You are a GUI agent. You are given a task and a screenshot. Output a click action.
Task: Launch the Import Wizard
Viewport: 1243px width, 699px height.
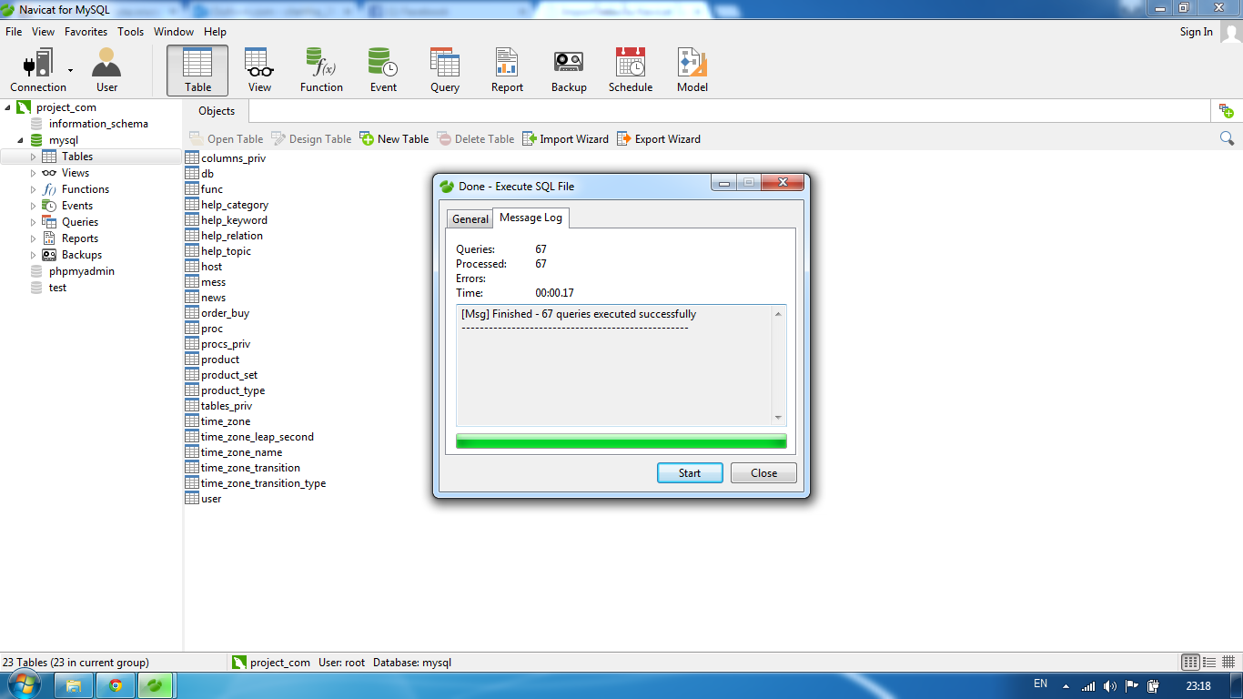tap(565, 139)
